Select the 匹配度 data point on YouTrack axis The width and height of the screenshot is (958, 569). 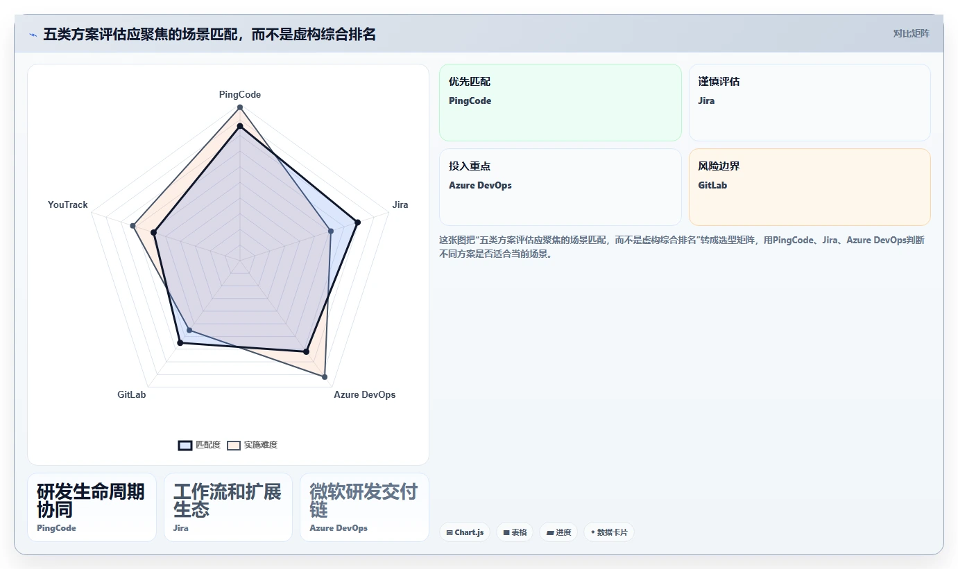pos(154,233)
